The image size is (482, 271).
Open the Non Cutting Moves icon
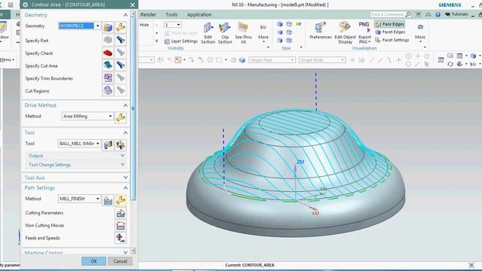click(x=120, y=226)
